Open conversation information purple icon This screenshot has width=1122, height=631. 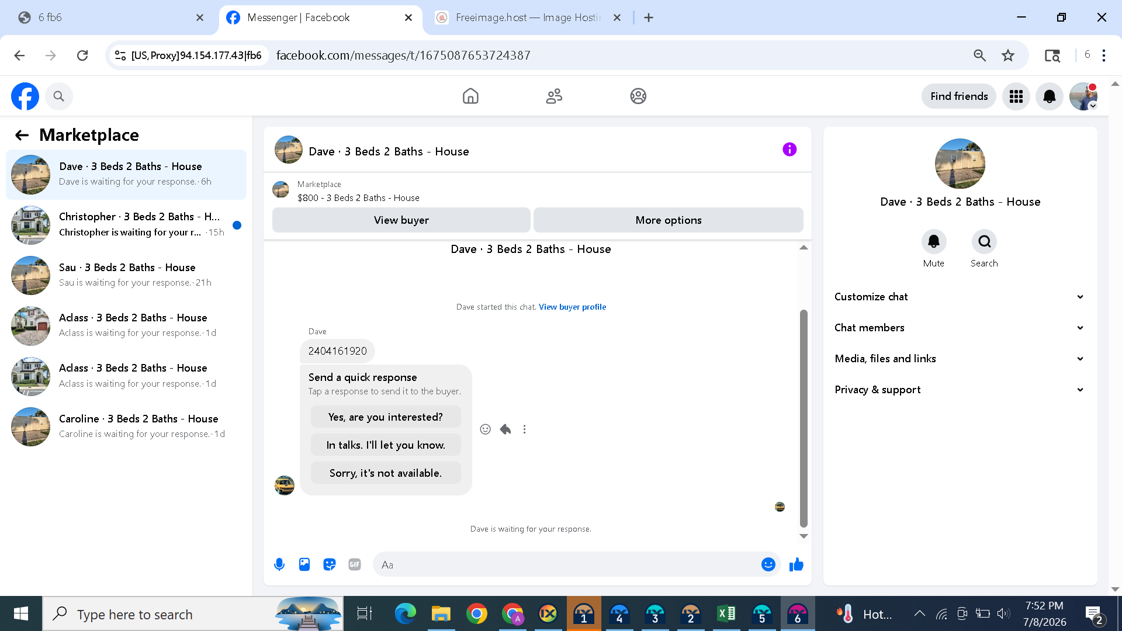tap(789, 150)
